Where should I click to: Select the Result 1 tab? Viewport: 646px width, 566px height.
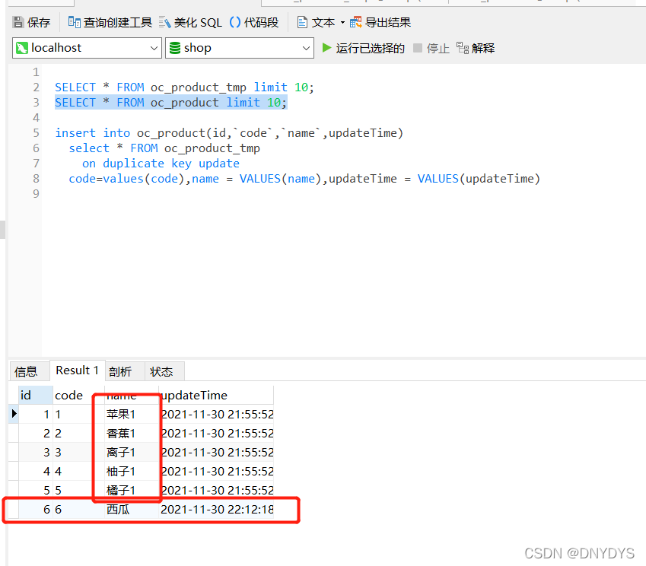77,370
